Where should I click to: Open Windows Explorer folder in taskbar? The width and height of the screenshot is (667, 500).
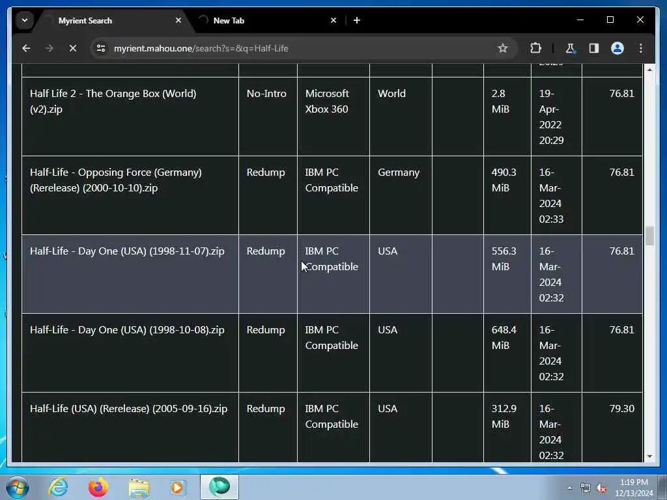click(139, 487)
